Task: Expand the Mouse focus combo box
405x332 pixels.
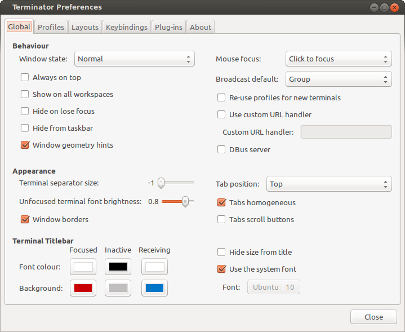Action: click(x=339, y=59)
